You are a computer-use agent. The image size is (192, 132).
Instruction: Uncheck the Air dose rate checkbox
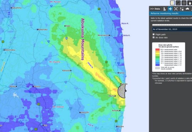(x=154, y=37)
